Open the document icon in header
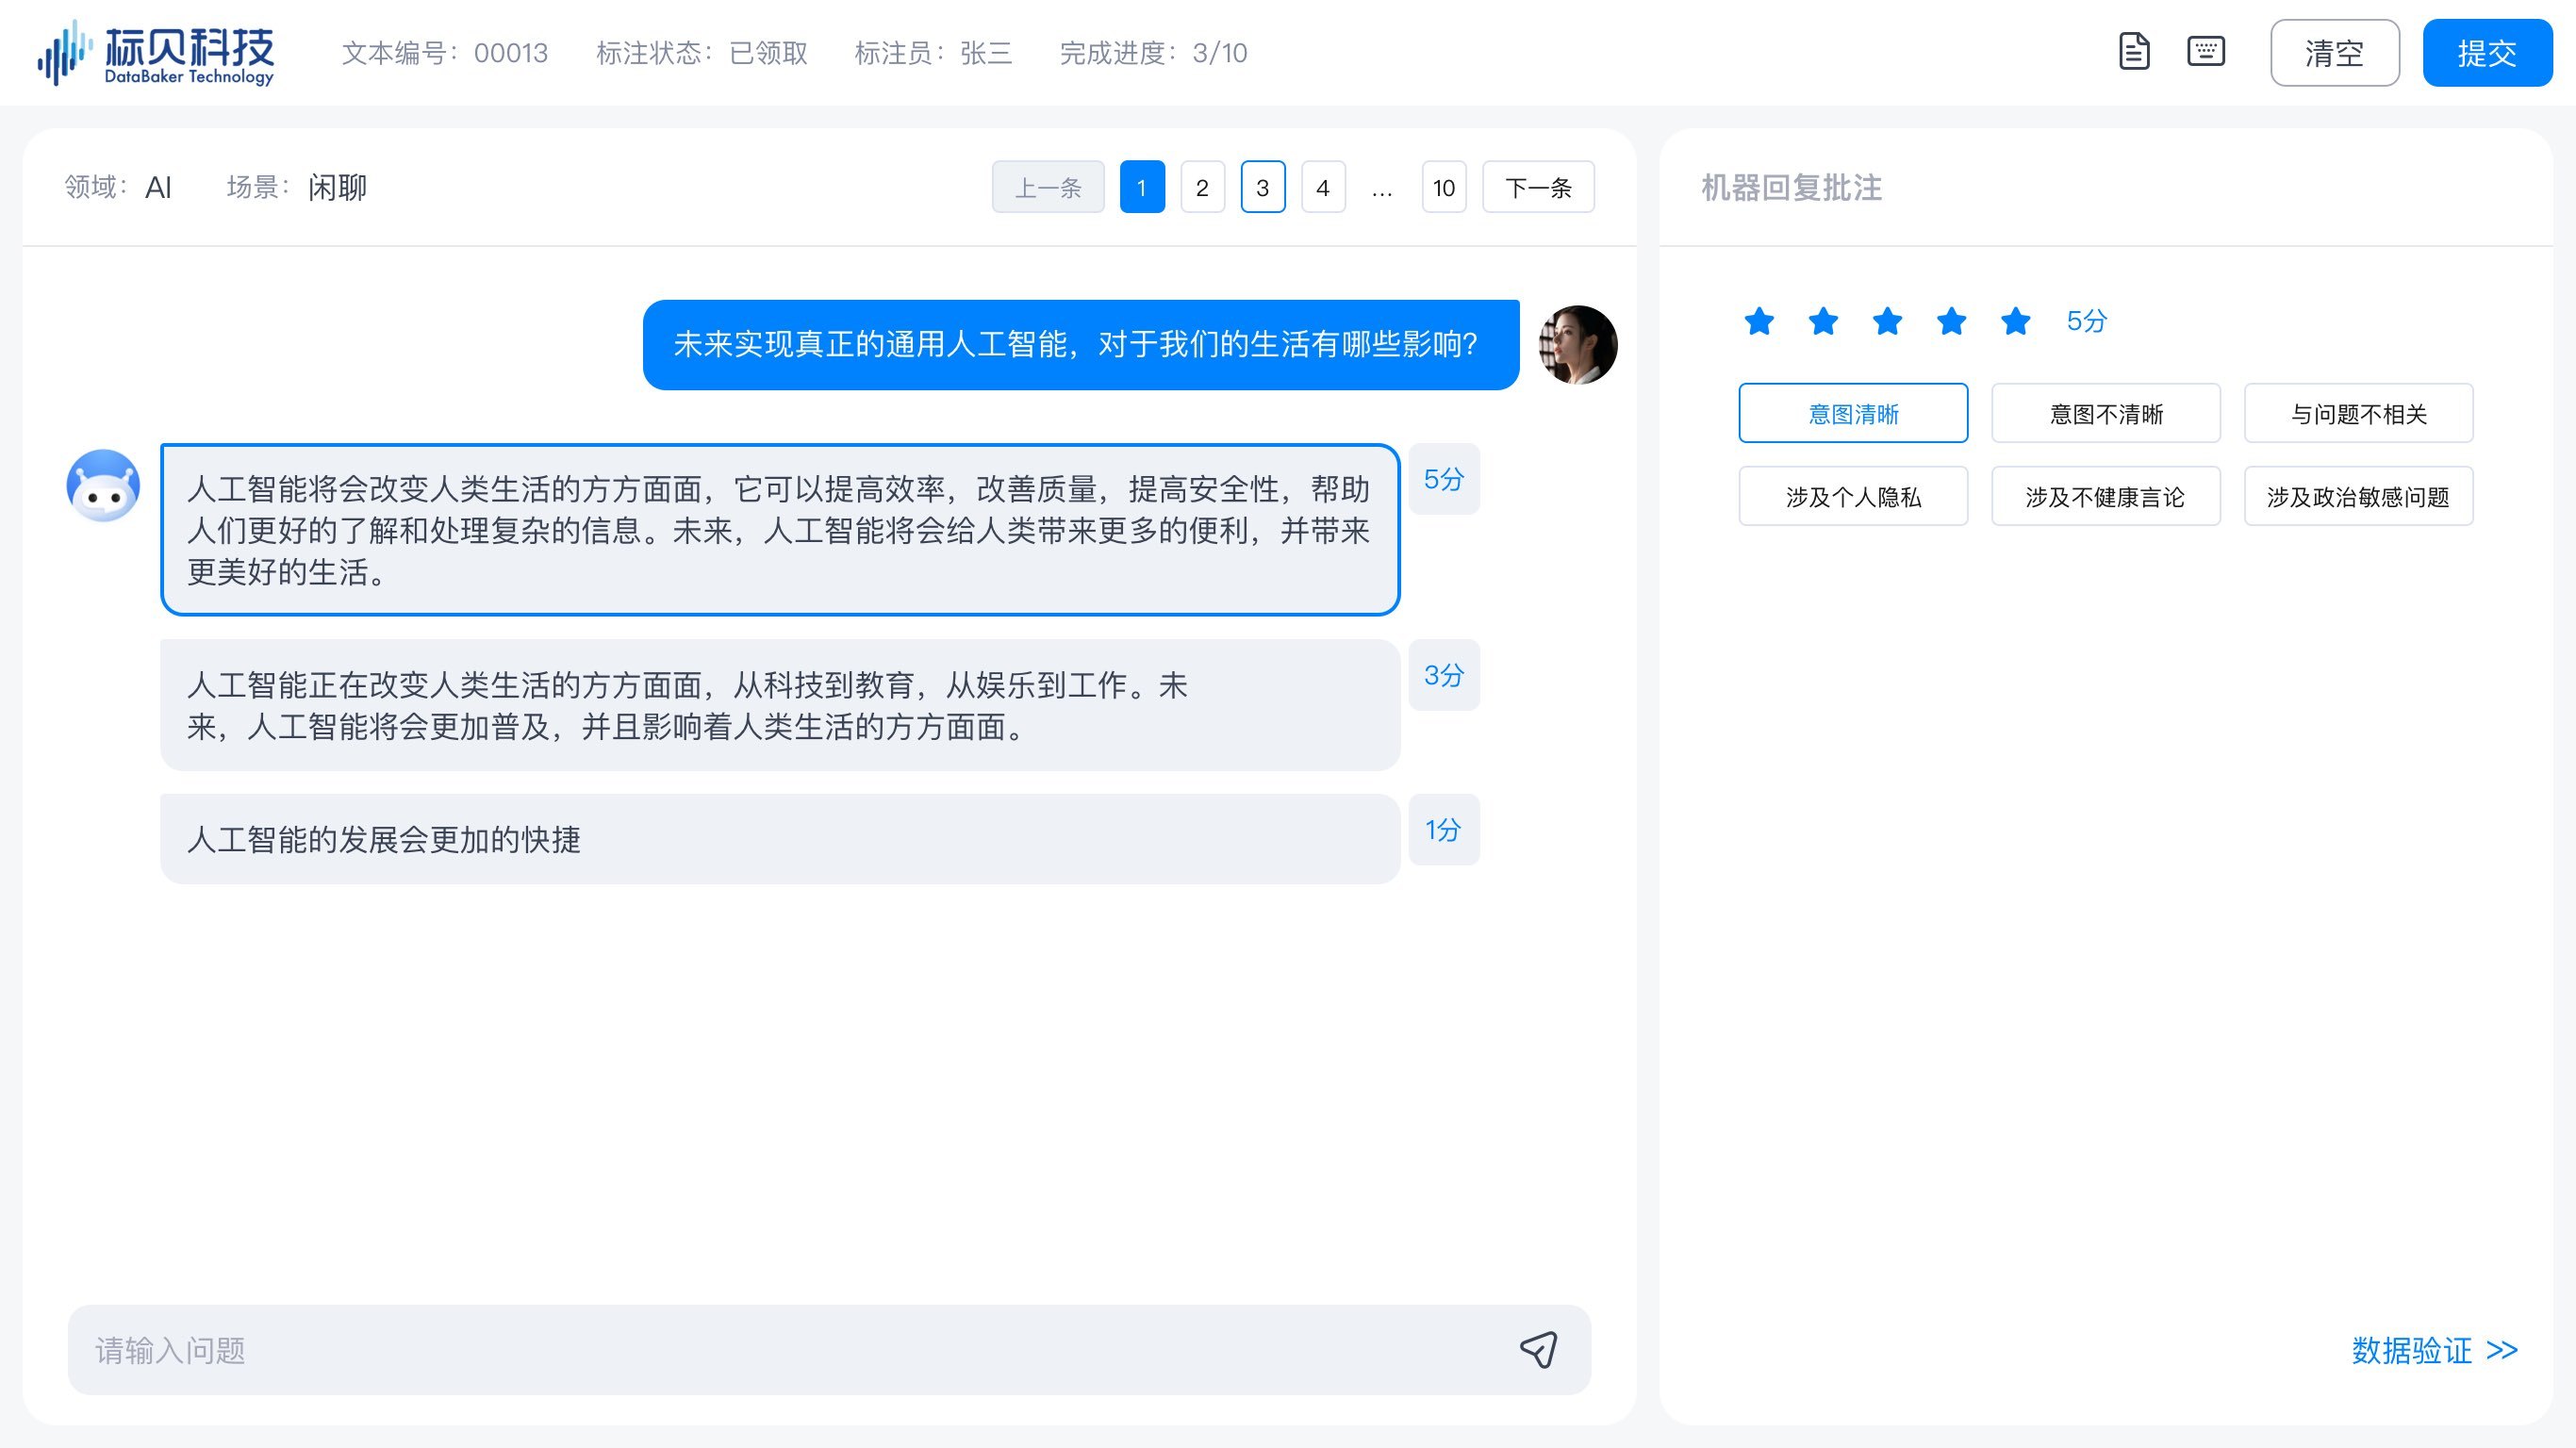 2133,52
